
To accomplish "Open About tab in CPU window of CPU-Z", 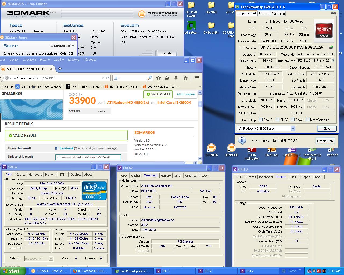I will tap(88, 175).
